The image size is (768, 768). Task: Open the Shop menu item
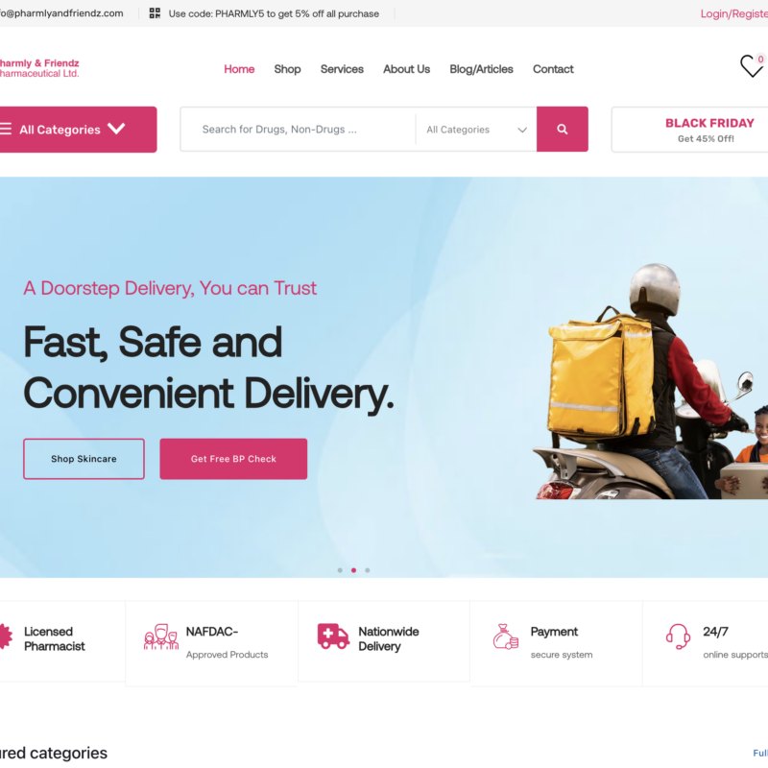(287, 69)
